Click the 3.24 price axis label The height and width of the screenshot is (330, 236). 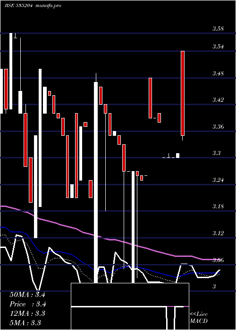pyautogui.click(x=218, y=180)
